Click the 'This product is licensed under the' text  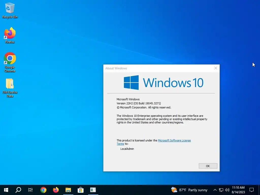pos(137,140)
